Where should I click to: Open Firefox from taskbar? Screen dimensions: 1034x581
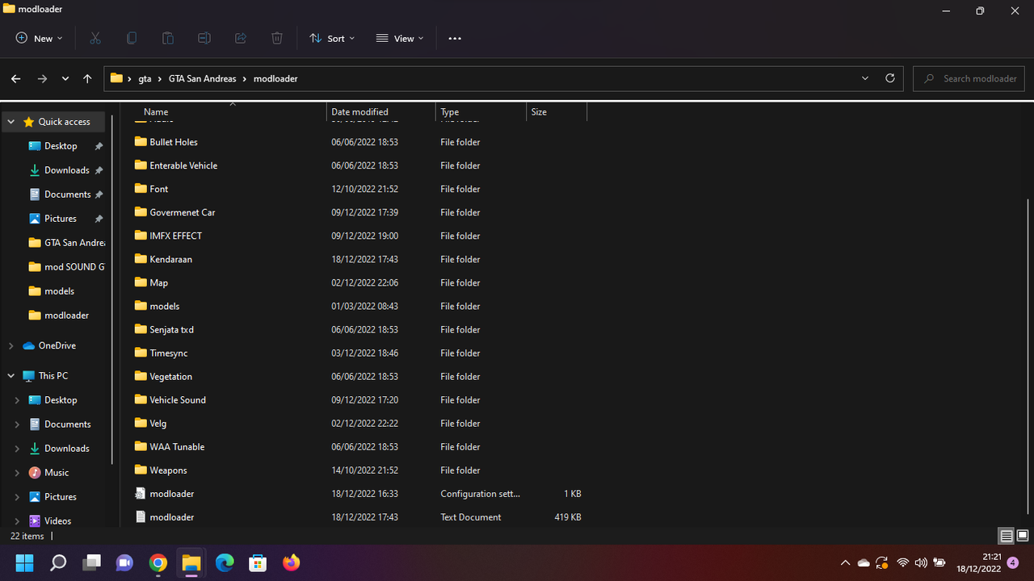(292, 562)
